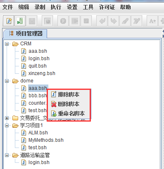
Task: Select xinzeng.bsh under CRM
Action: point(42,73)
